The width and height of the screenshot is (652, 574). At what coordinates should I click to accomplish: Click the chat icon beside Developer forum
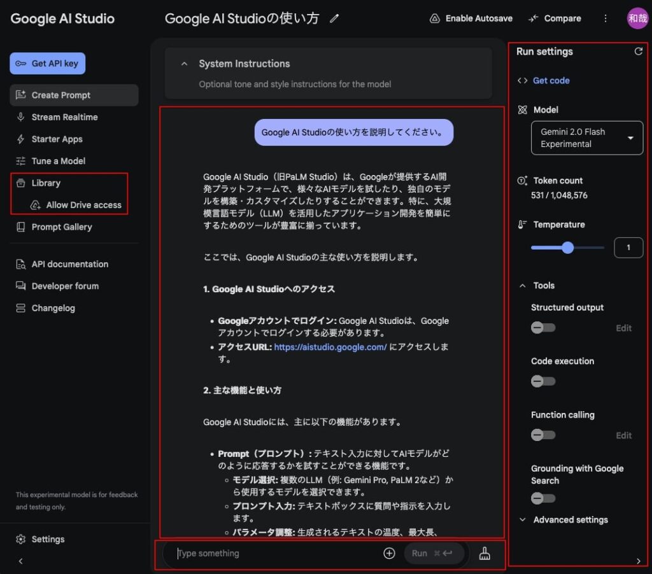(21, 286)
